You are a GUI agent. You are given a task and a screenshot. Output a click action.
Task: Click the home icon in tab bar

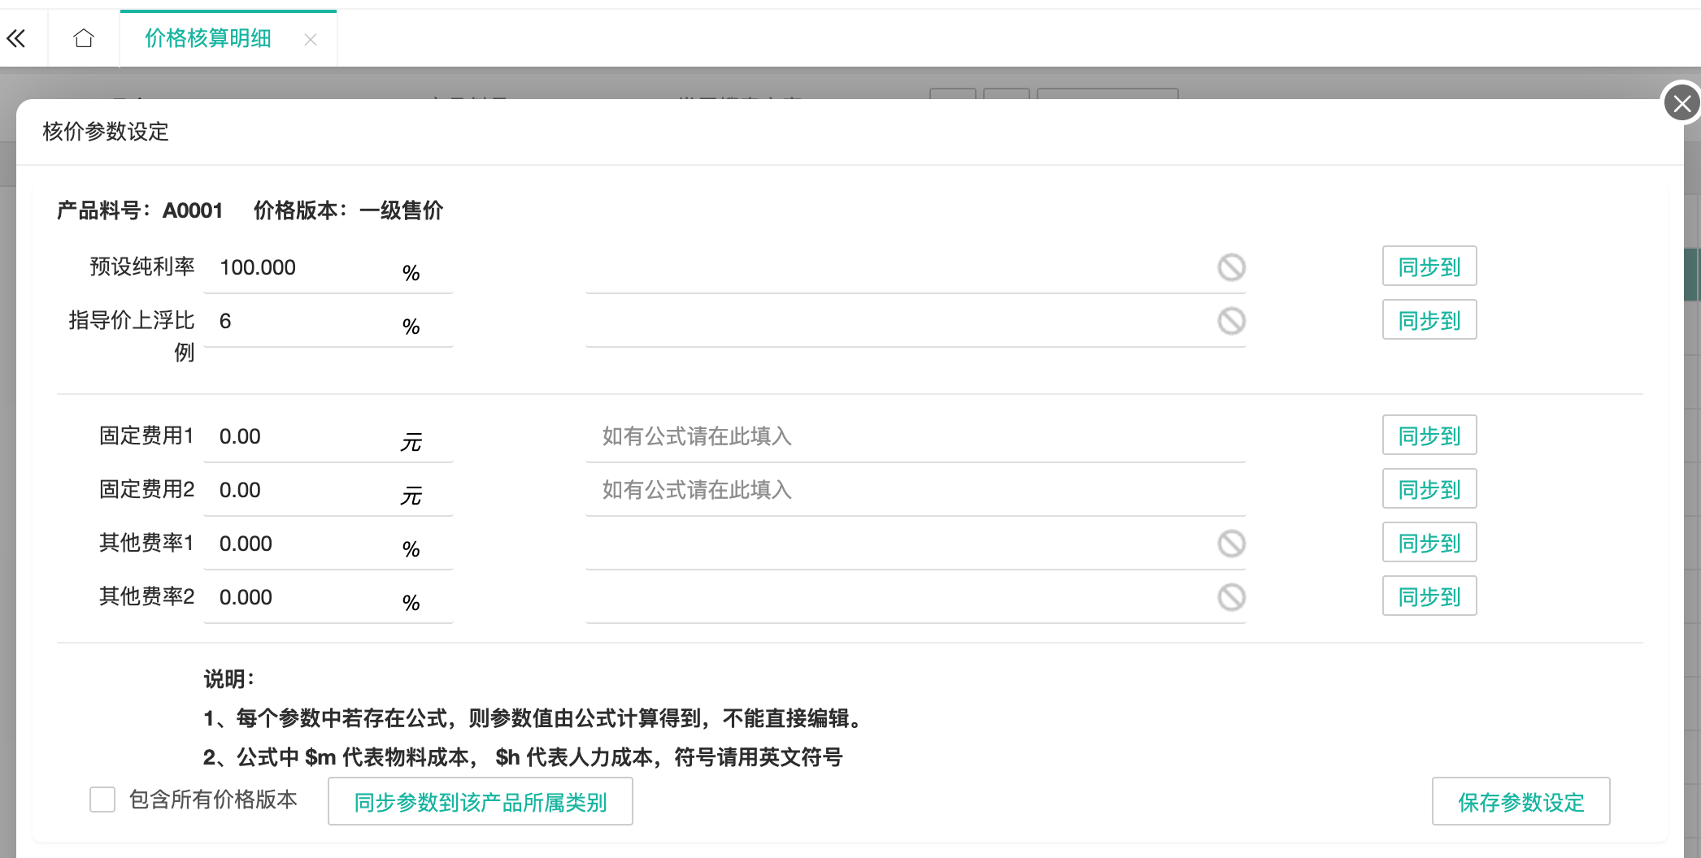coord(84,38)
